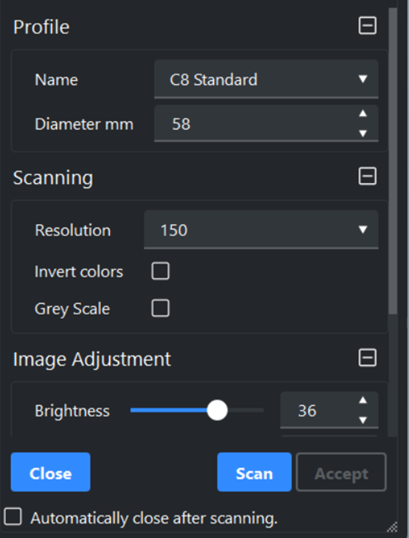
Task: Click the Accept button
Action: coord(341,474)
